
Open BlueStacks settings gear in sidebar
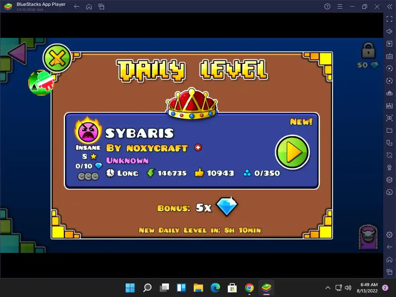click(x=389, y=235)
